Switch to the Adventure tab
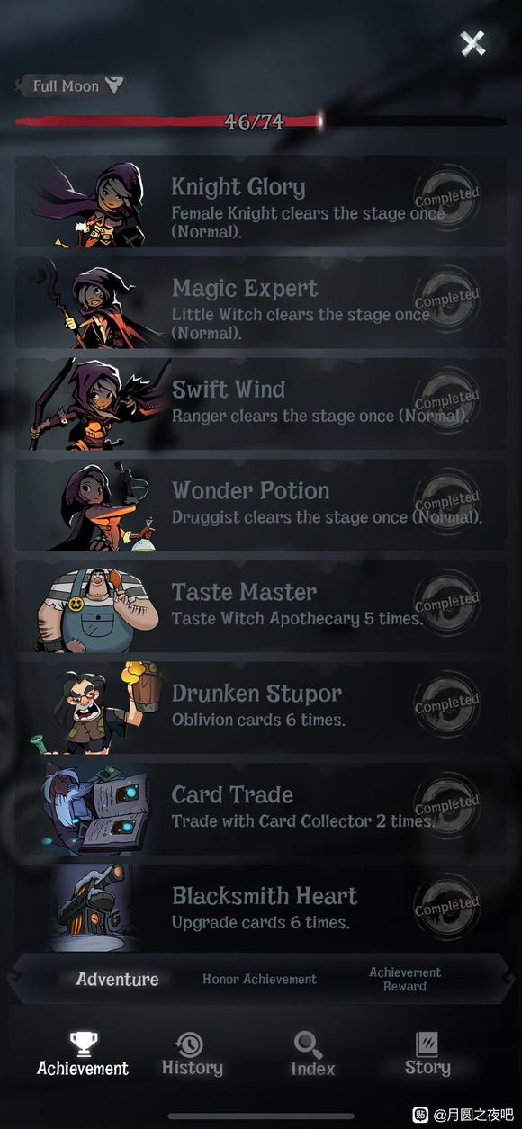The width and height of the screenshot is (522, 1129). pyautogui.click(x=117, y=980)
